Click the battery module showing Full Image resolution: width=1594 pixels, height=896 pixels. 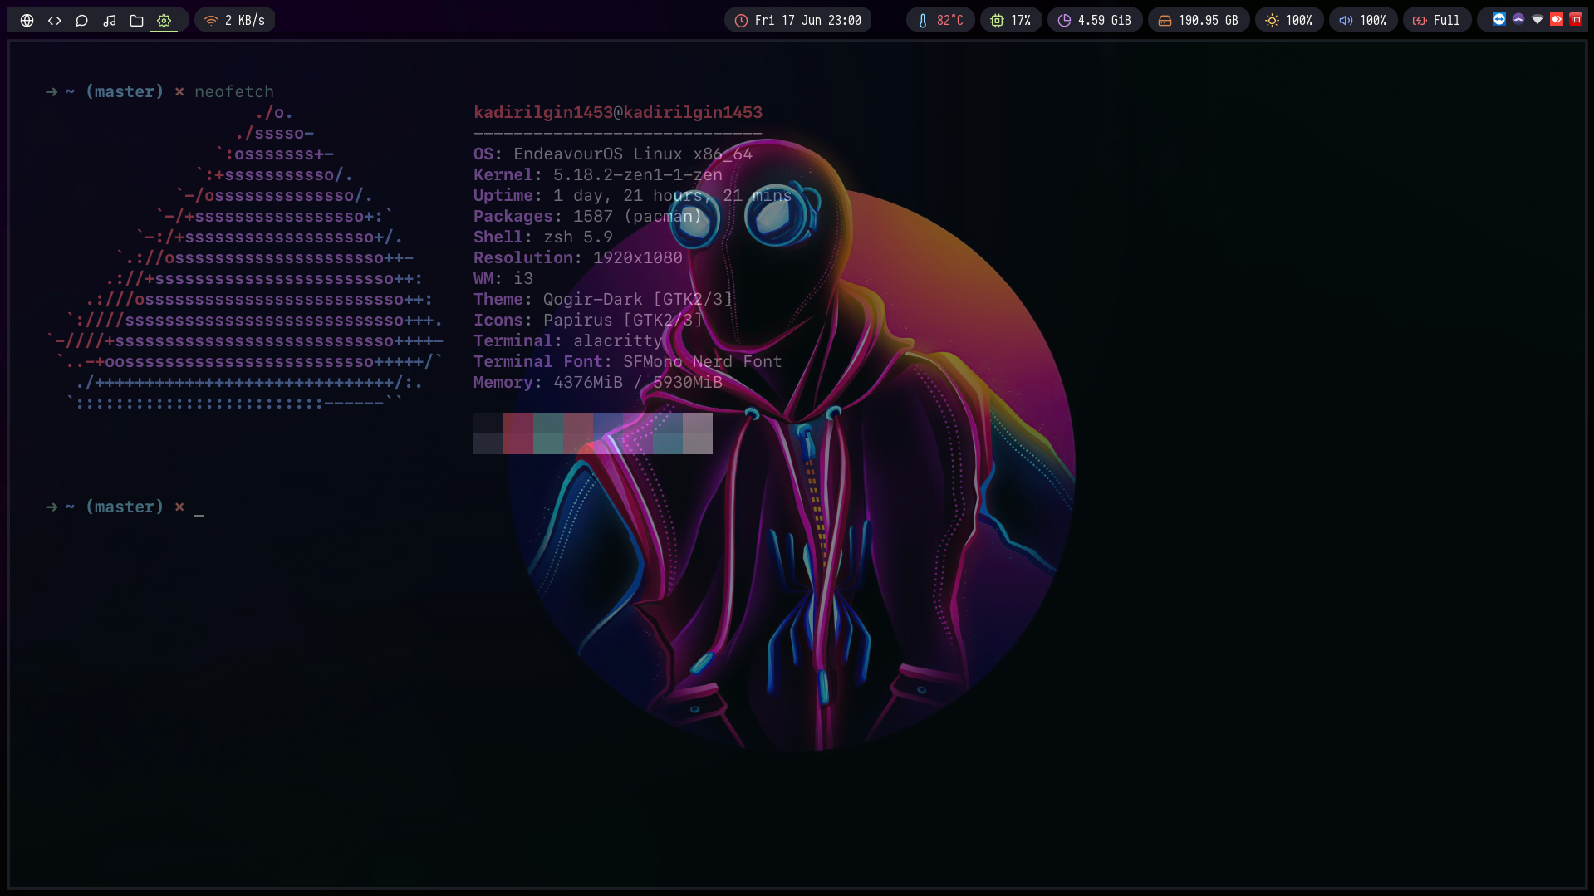pos(1437,19)
